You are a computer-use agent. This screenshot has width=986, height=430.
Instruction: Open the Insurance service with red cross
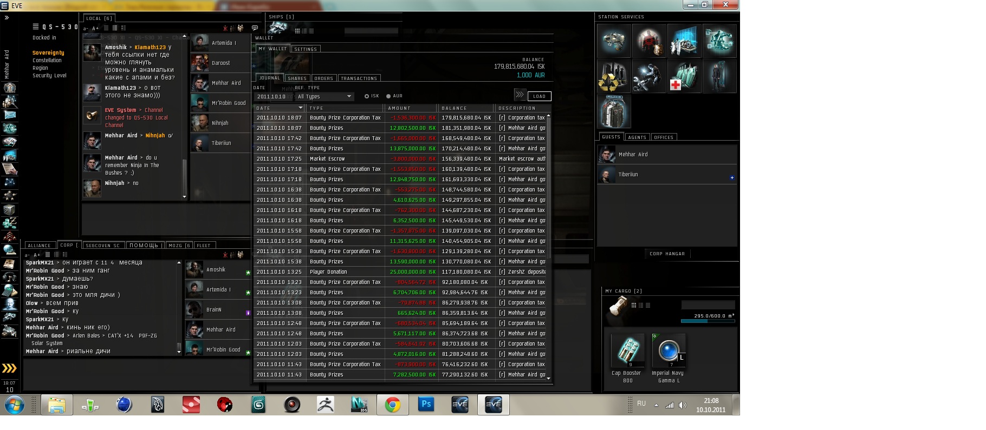(684, 76)
